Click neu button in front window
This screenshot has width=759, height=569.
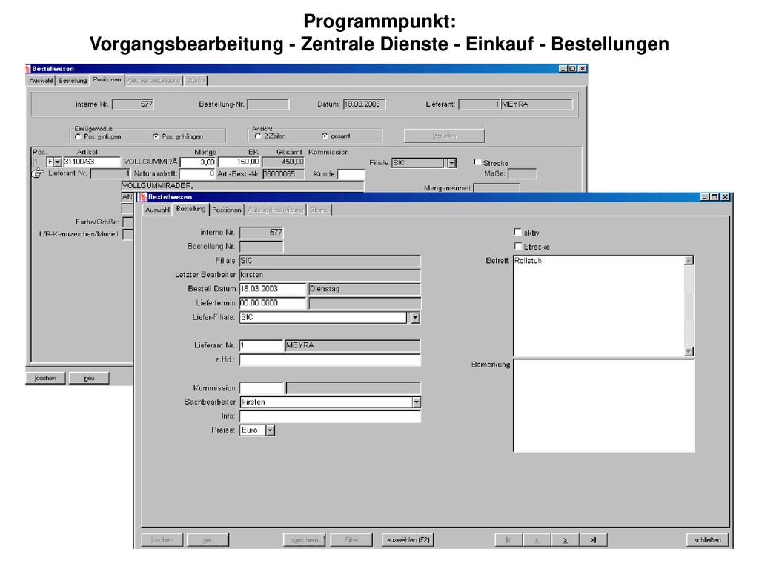pos(208,539)
